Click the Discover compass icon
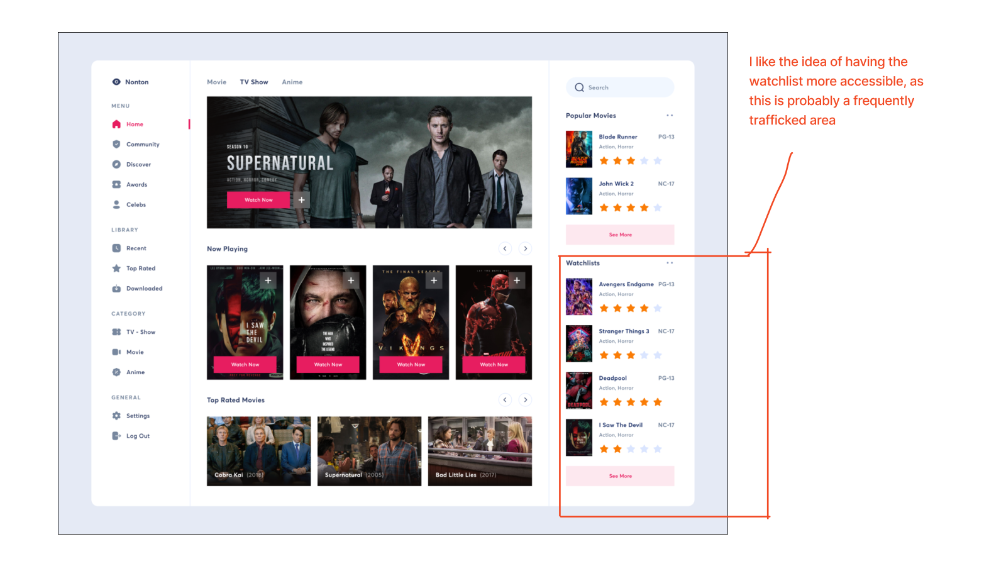This screenshot has height=566, width=1006. tap(116, 164)
